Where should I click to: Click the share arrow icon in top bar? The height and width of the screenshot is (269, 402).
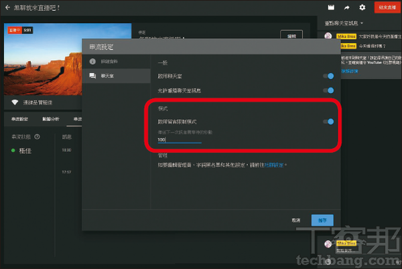(x=346, y=7)
